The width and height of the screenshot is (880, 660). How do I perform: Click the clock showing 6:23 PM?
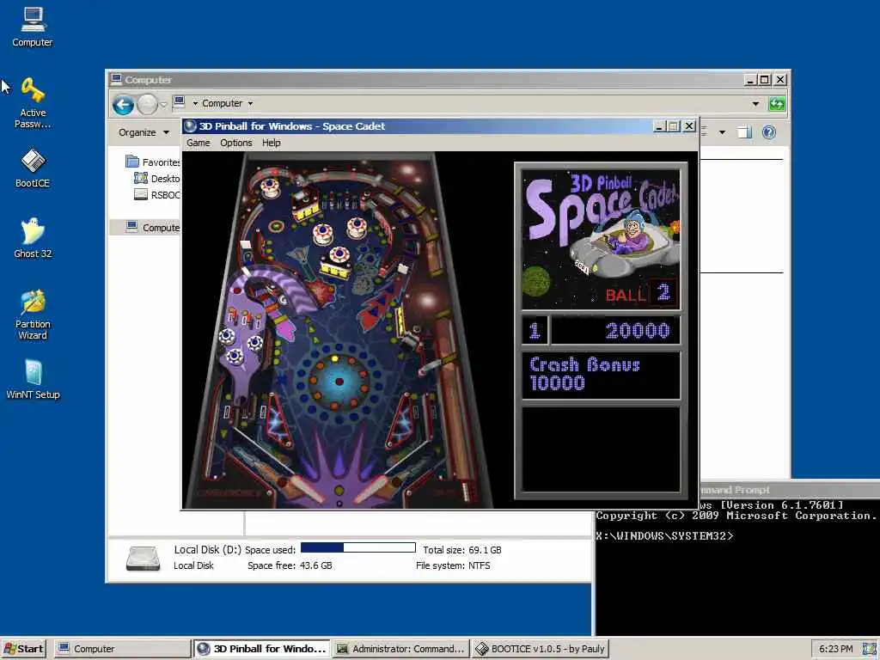coord(835,649)
